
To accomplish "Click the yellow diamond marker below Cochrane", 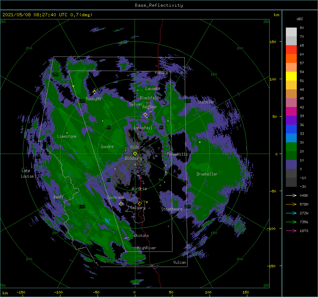I will tap(121, 204).
